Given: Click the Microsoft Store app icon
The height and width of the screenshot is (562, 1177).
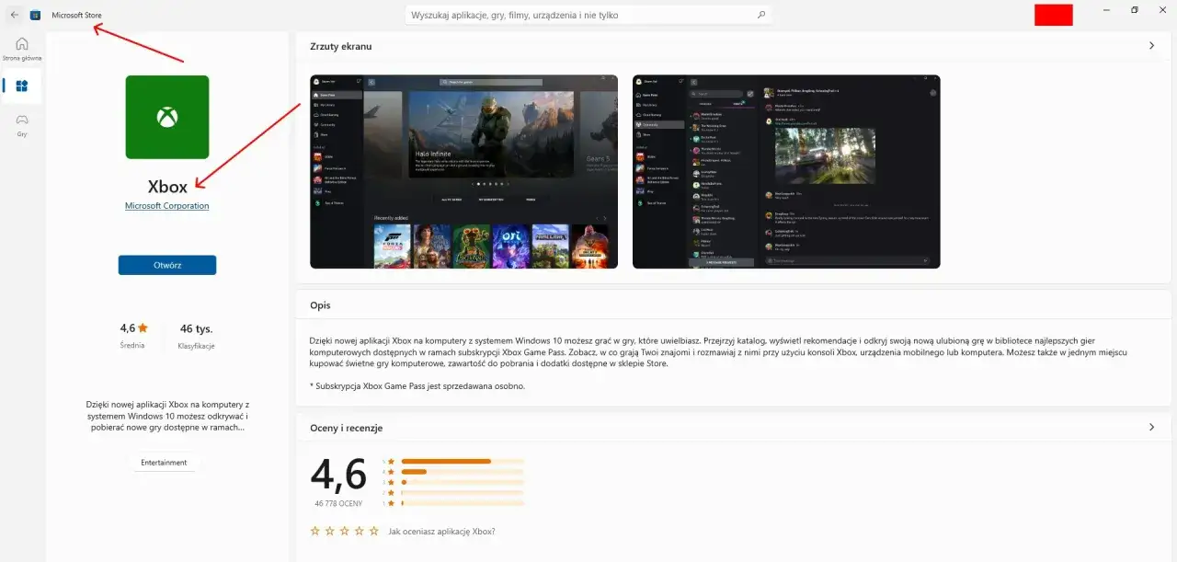Looking at the screenshot, I should 35,16.
